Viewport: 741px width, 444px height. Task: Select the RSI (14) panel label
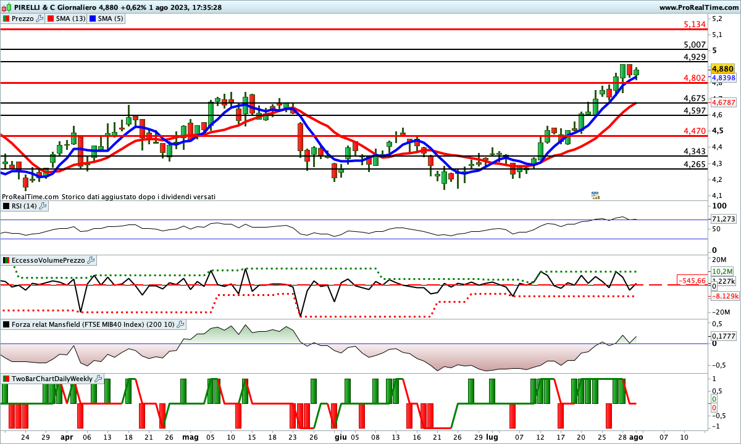coord(24,206)
